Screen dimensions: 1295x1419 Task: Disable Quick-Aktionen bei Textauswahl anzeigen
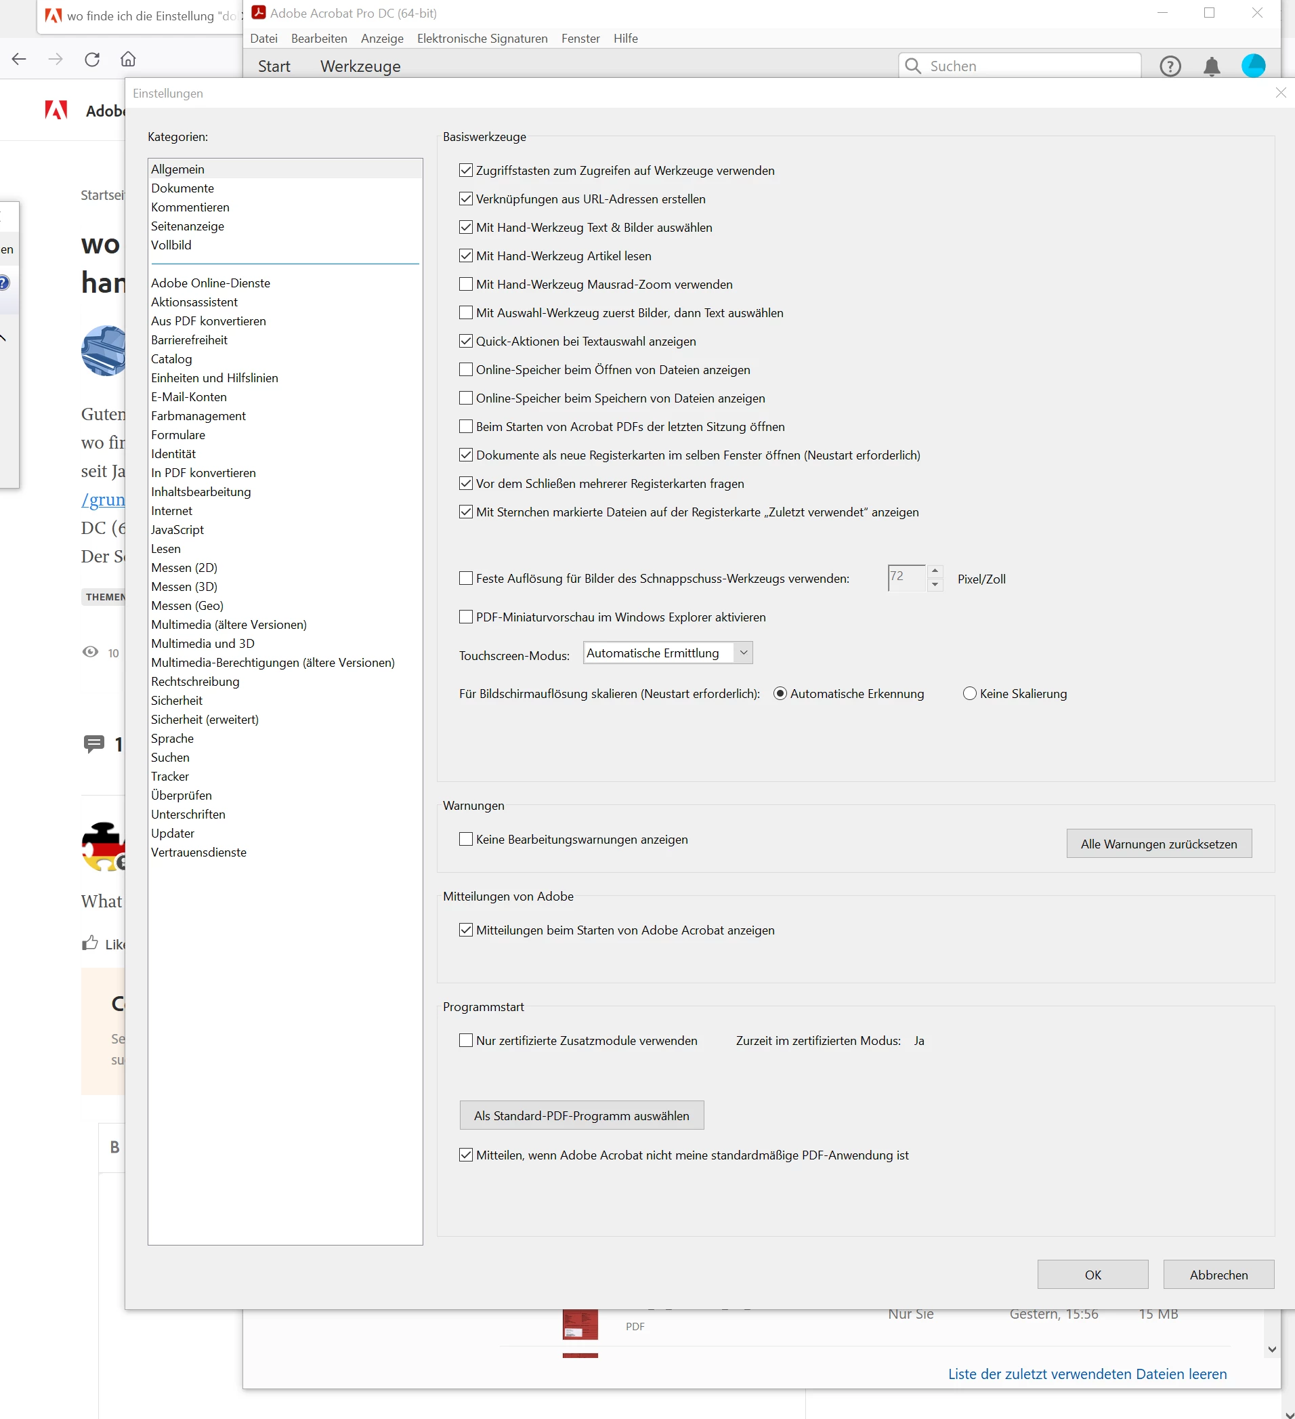[x=466, y=341]
